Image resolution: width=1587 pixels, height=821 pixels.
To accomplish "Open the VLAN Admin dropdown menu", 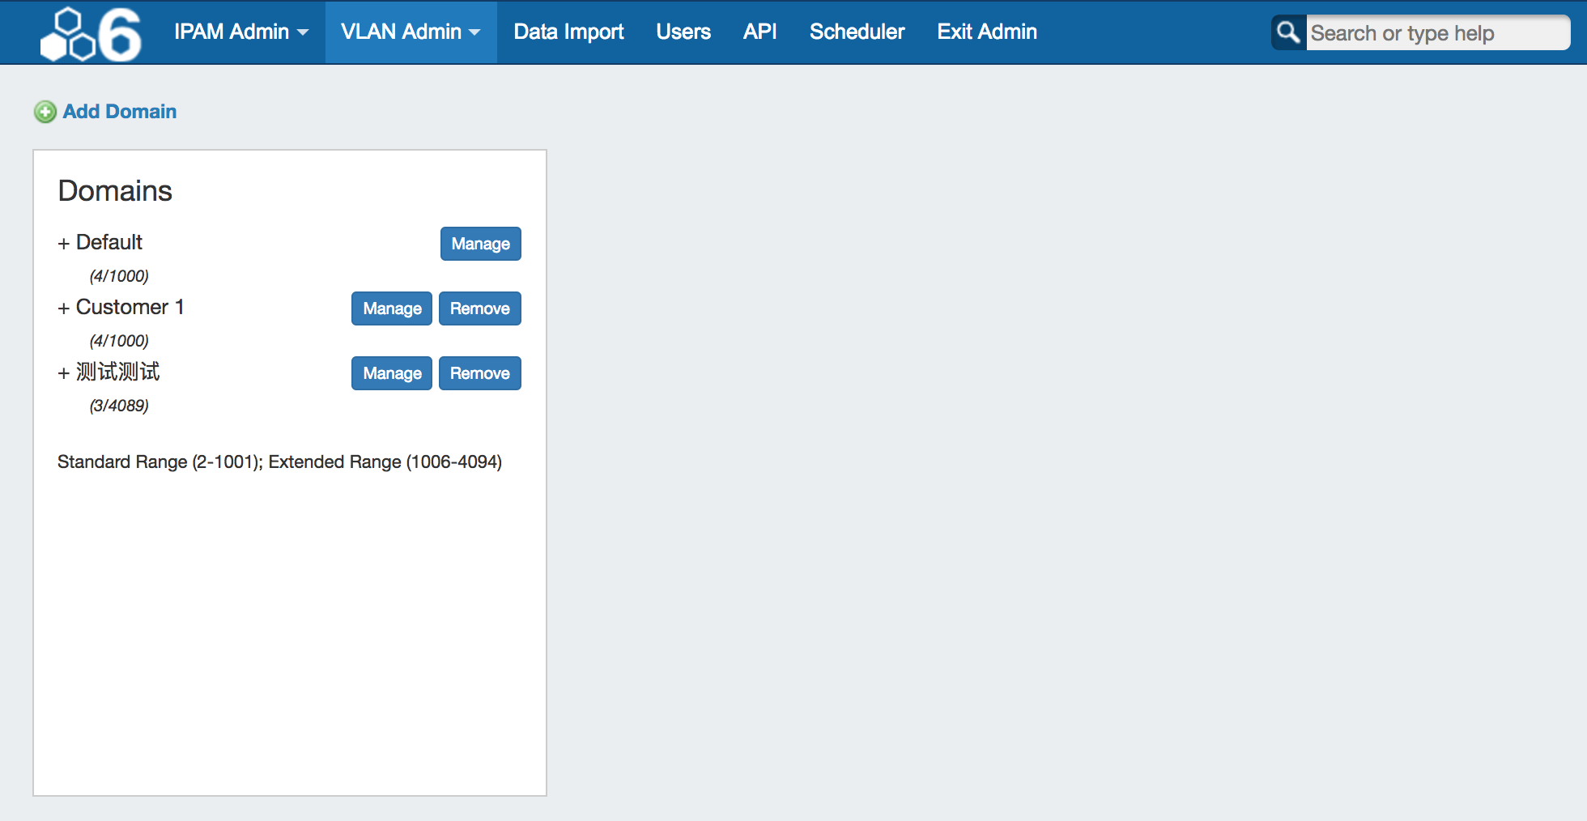I will (x=411, y=32).
